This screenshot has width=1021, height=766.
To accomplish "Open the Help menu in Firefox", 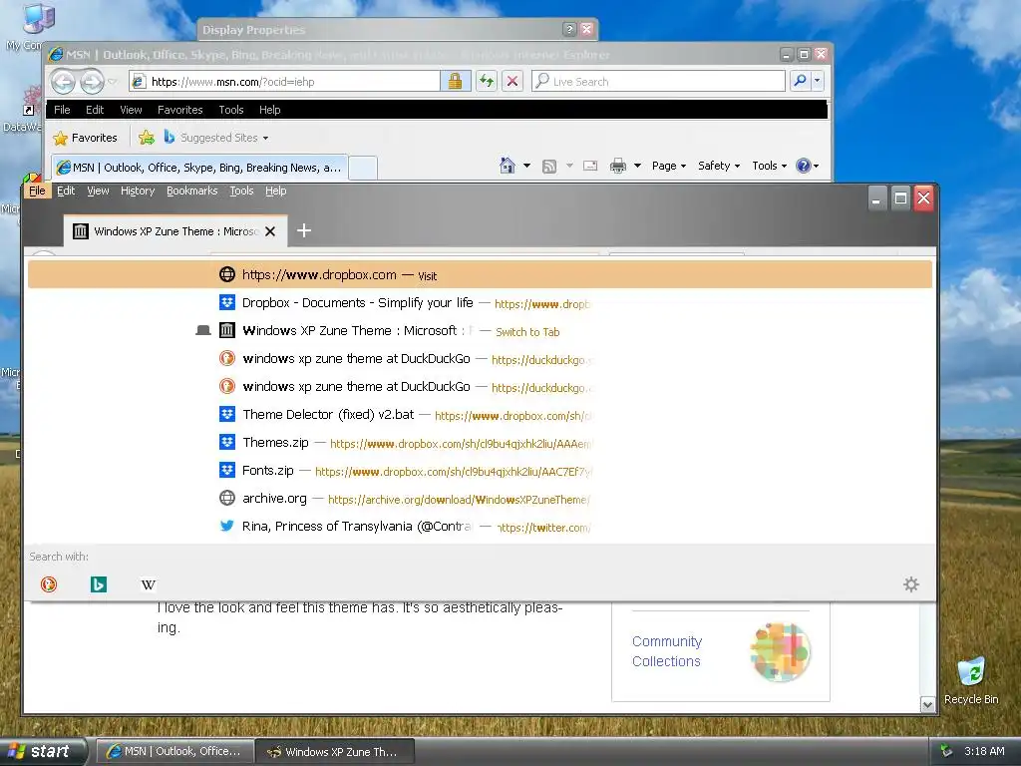I will (x=275, y=191).
